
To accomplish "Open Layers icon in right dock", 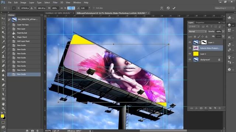I will point(229,25).
